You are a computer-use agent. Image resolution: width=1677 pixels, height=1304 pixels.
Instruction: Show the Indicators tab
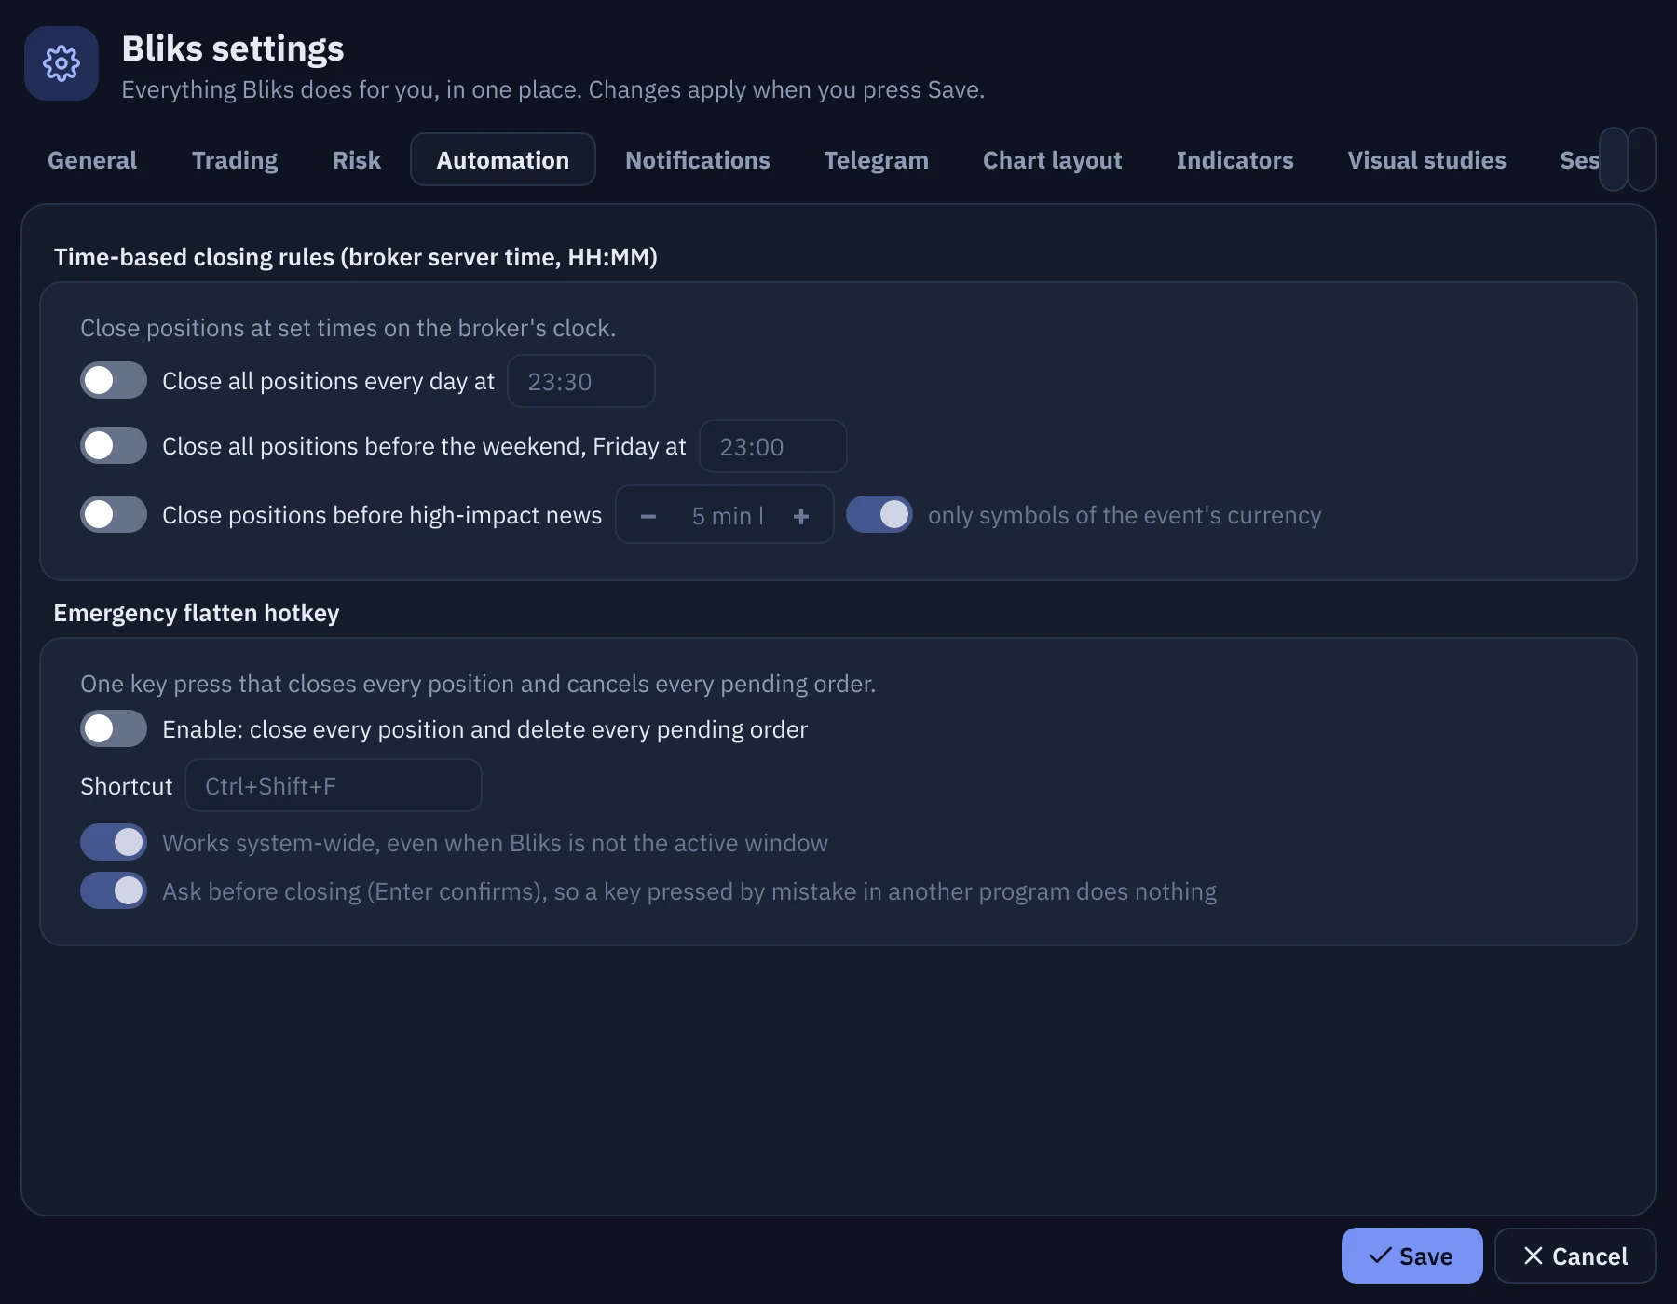click(x=1235, y=160)
